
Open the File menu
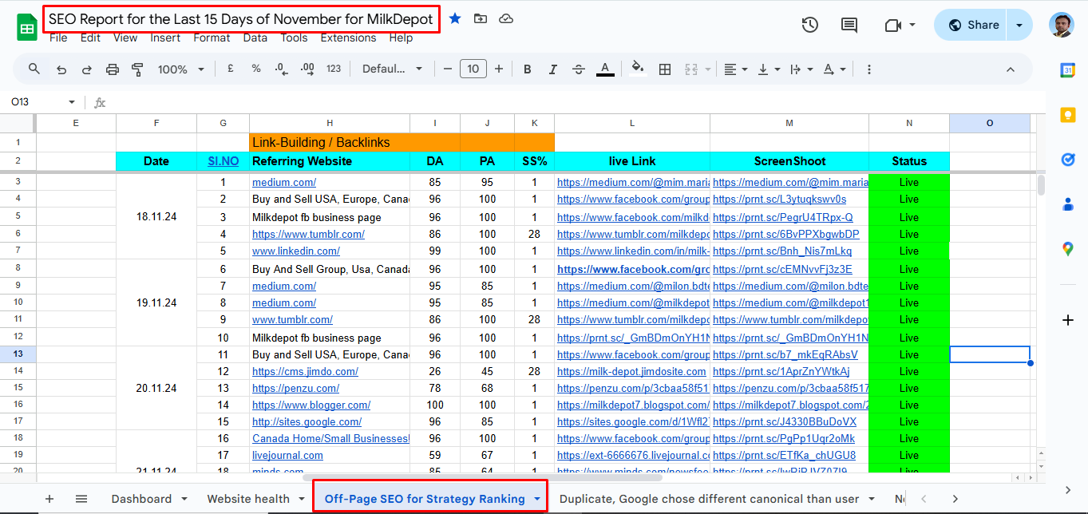pos(58,38)
